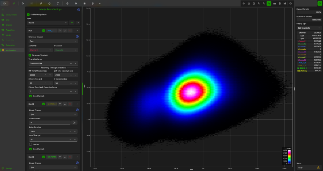Click the magnifier icon beside the green crop button
323x171 pixels.
tap(264, 3)
